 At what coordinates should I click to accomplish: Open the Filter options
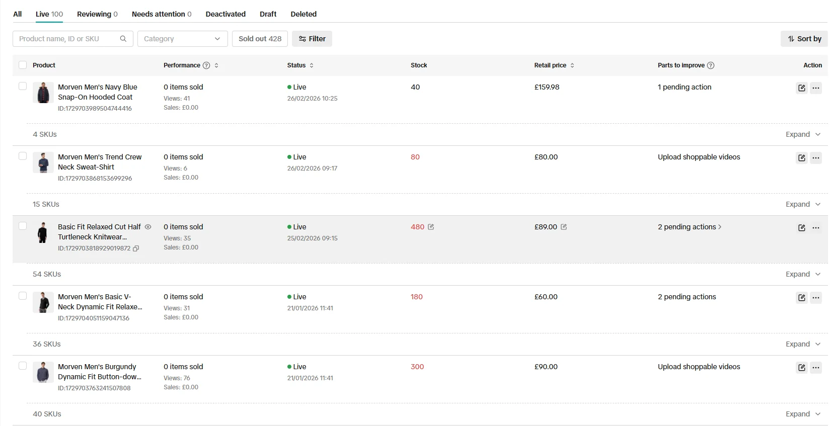coord(312,39)
